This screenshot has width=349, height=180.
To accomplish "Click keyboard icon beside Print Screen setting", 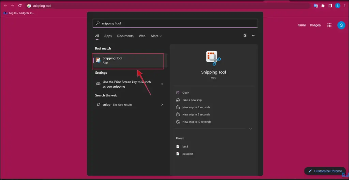I will [x=98, y=84].
